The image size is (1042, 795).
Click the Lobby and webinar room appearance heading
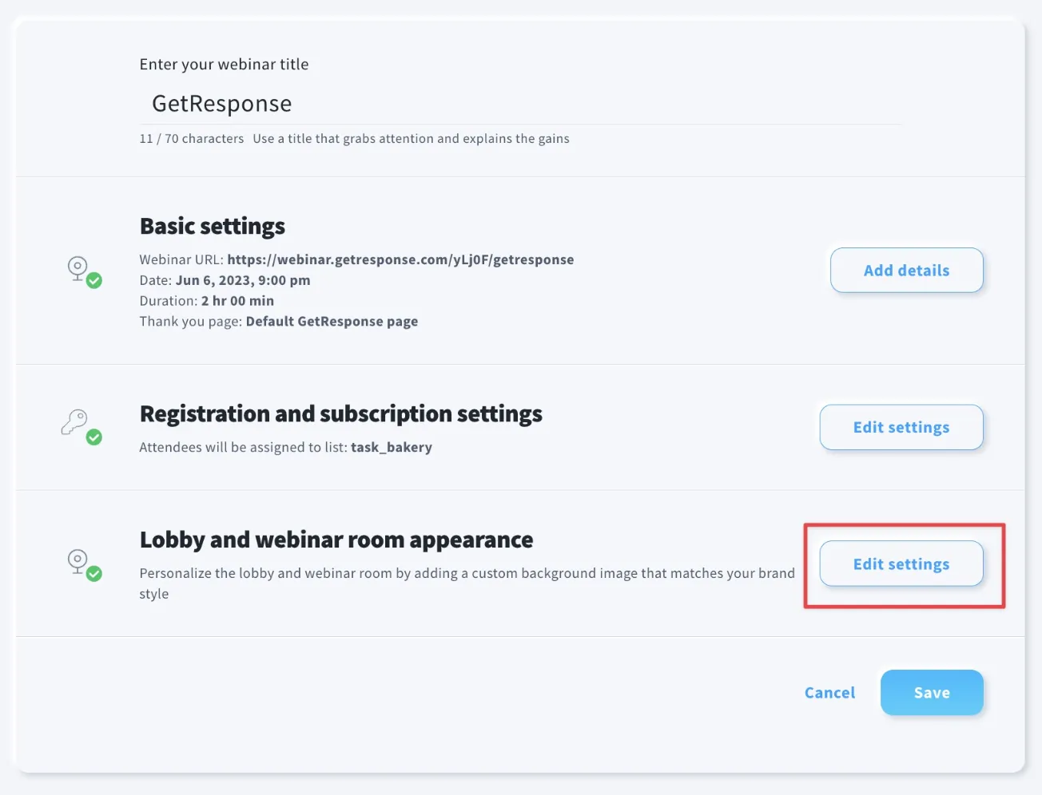(x=336, y=540)
